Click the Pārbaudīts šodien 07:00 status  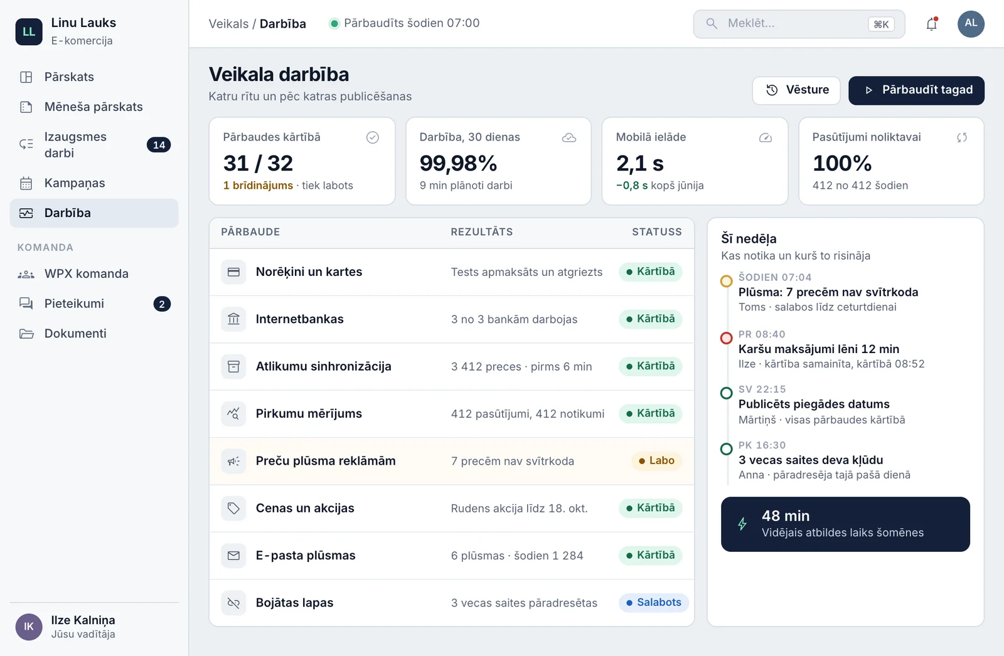point(404,24)
